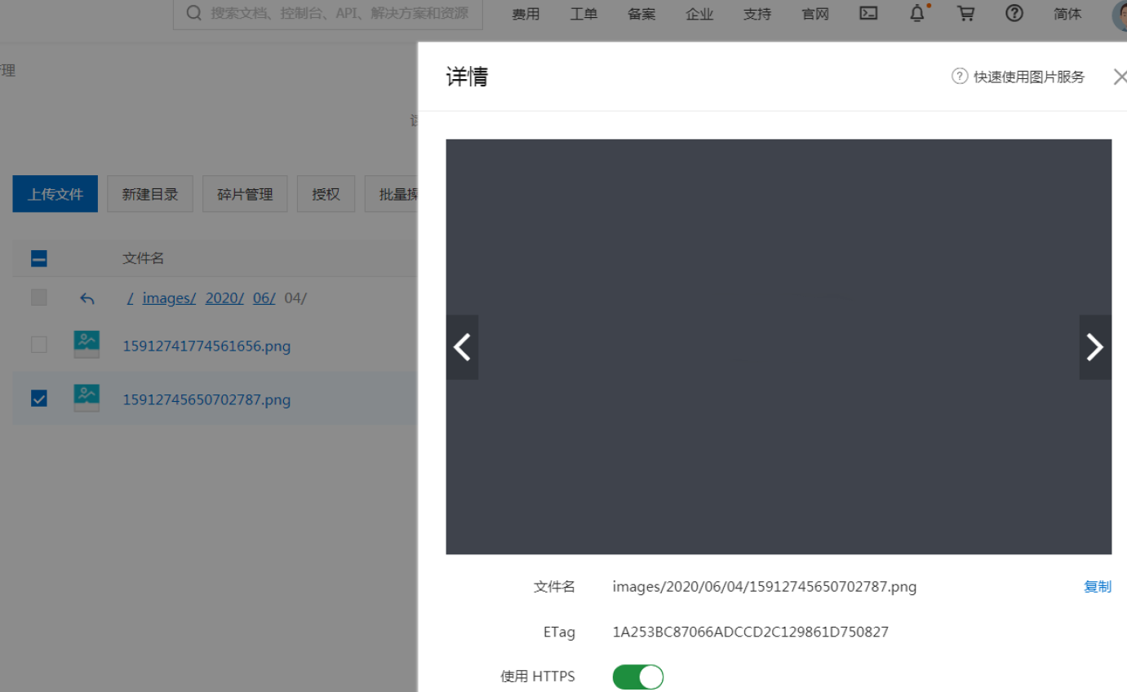Click the top search input field

coord(328,14)
